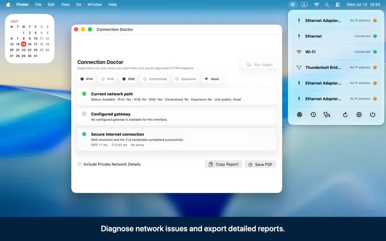Image resolution: width=386 pixels, height=241 pixels.
Task: Click the Secure Internet connection result card
Action: coord(177,139)
